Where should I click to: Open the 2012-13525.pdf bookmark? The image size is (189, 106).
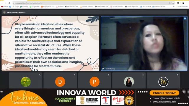point(146,7)
